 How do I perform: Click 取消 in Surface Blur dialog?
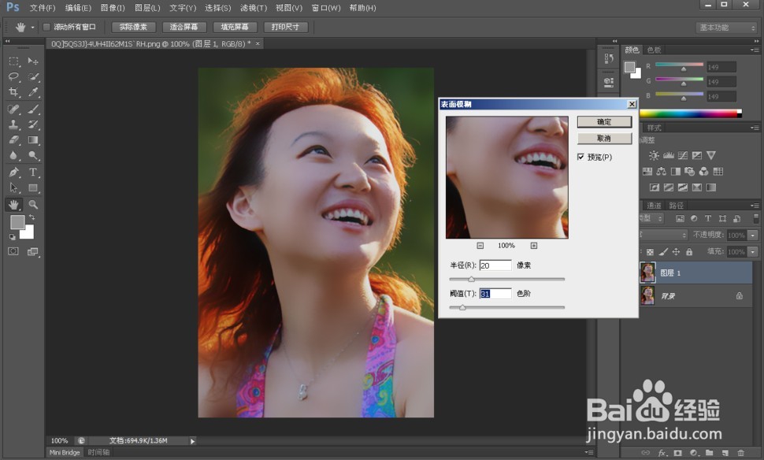coord(604,139)
